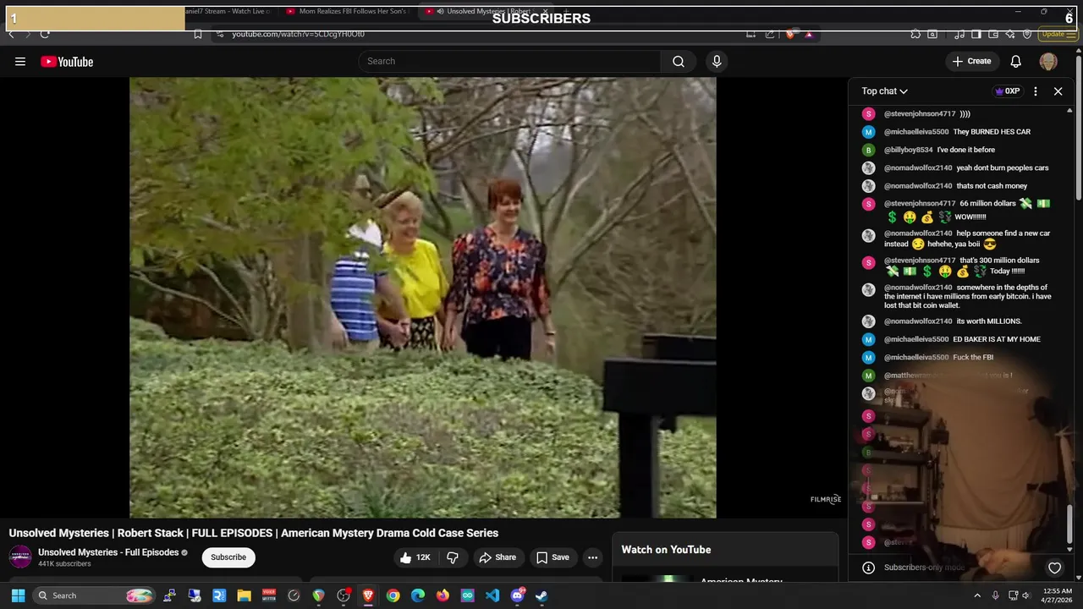Select the Unsolved Mysteries browser tab
The image size is (1083, 609).
(x=488, y=11)
